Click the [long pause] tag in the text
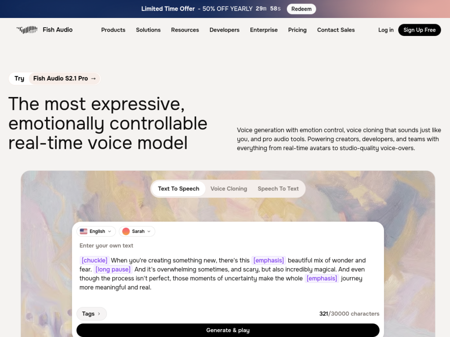450x337 pixels. (113, 269)
